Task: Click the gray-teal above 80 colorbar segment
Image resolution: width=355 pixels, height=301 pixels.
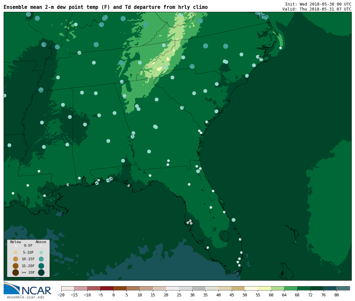Action: 343,288
